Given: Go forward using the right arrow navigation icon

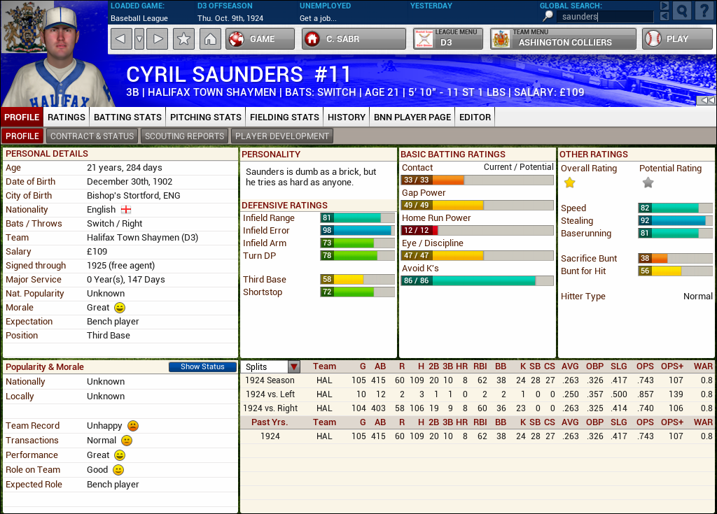Looking at the screenshot, I should tap(158, 39).
